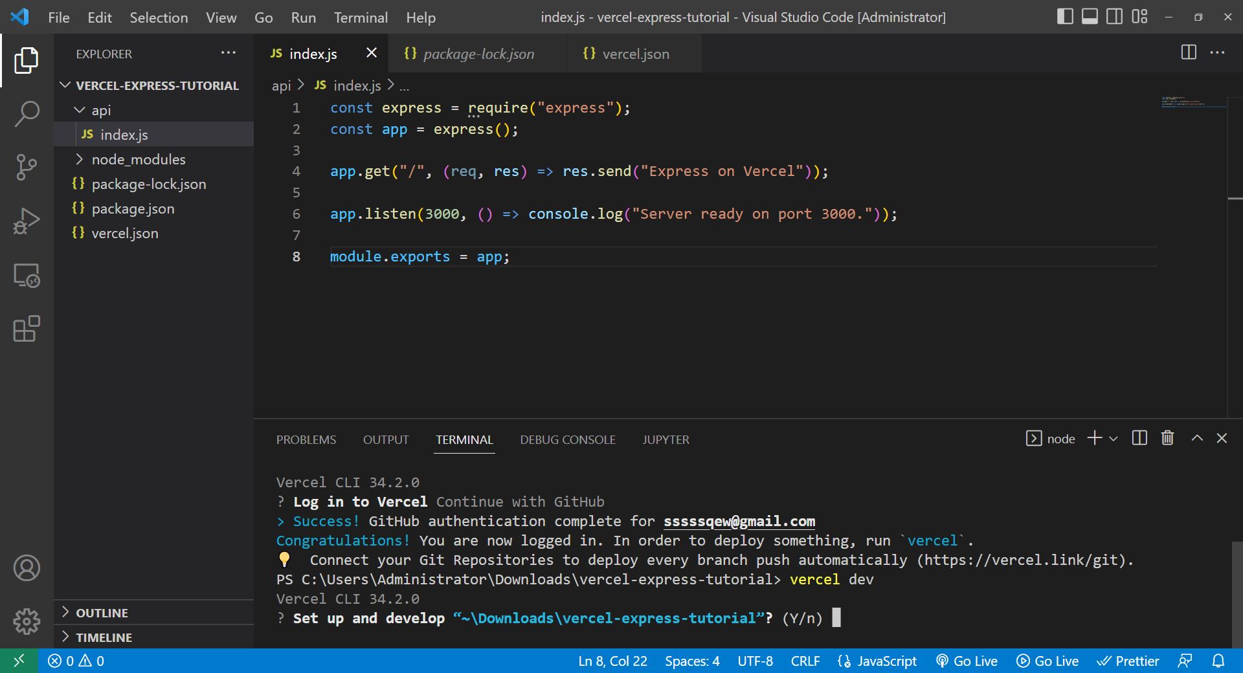
Task: Open vercel.json in the explorer tree
Action: tap(154, 233)
